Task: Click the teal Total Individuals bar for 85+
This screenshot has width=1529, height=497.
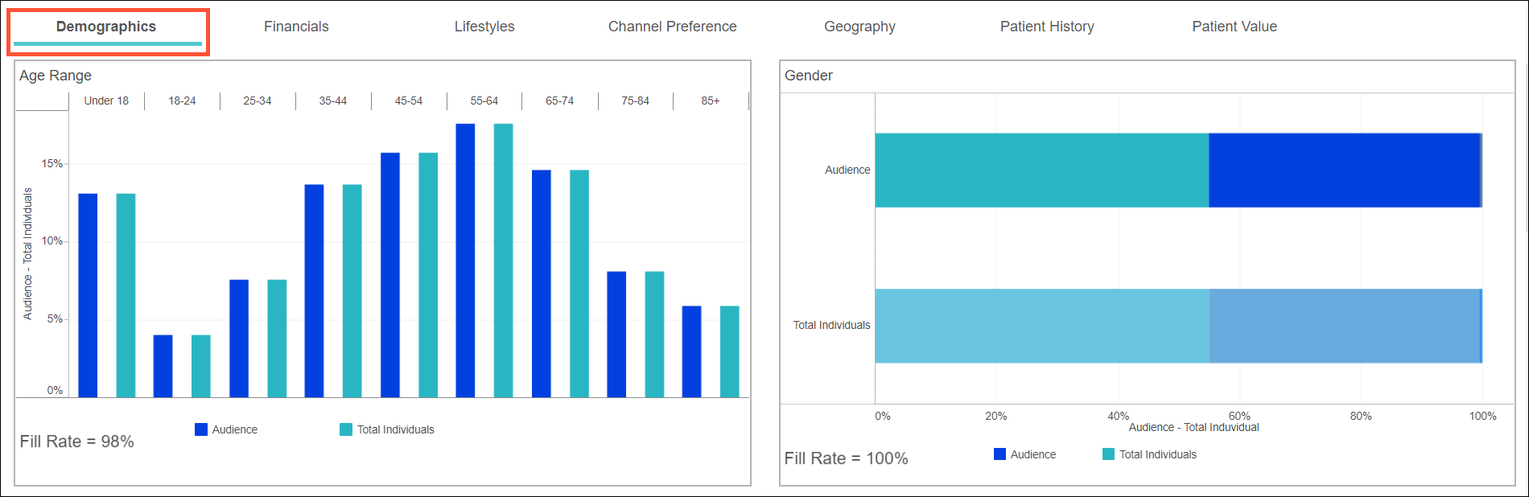Action: pyautogui.click(x=729, y=351)
